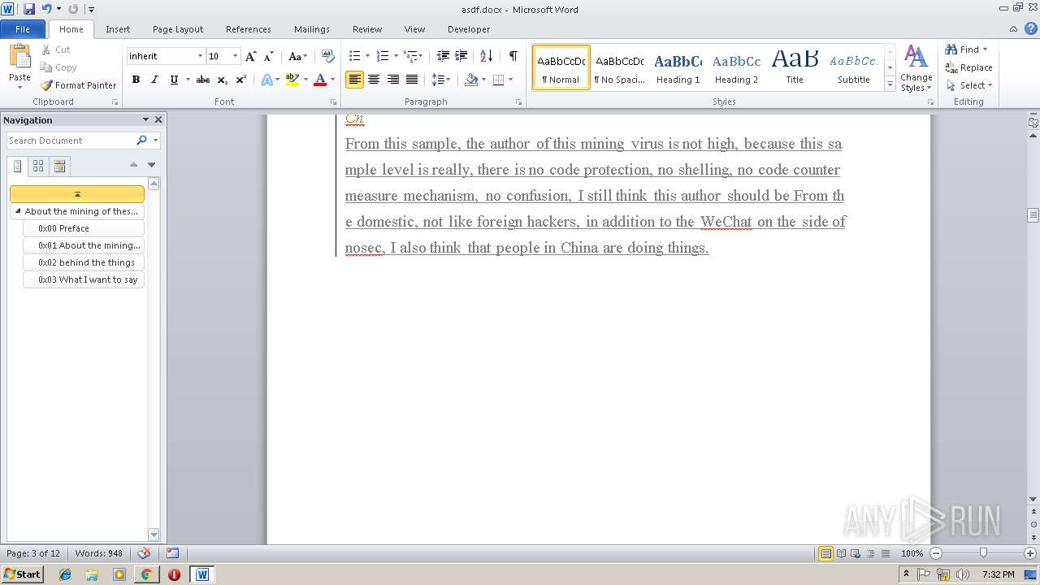Image resolution: width=1040 pixels, height=585 pixels.
Task: Open Change Styles menu
Action: tap(916, 68)
